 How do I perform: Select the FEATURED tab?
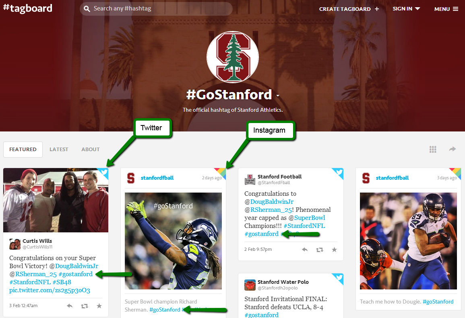(x=23, y=149)
